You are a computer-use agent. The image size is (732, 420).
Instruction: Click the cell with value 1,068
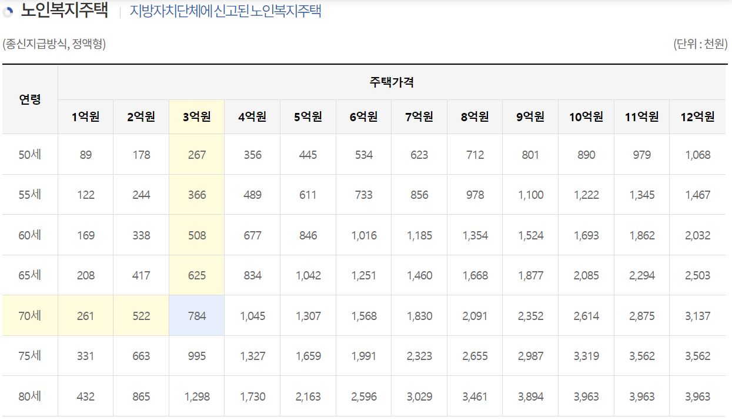coord(697,154)
